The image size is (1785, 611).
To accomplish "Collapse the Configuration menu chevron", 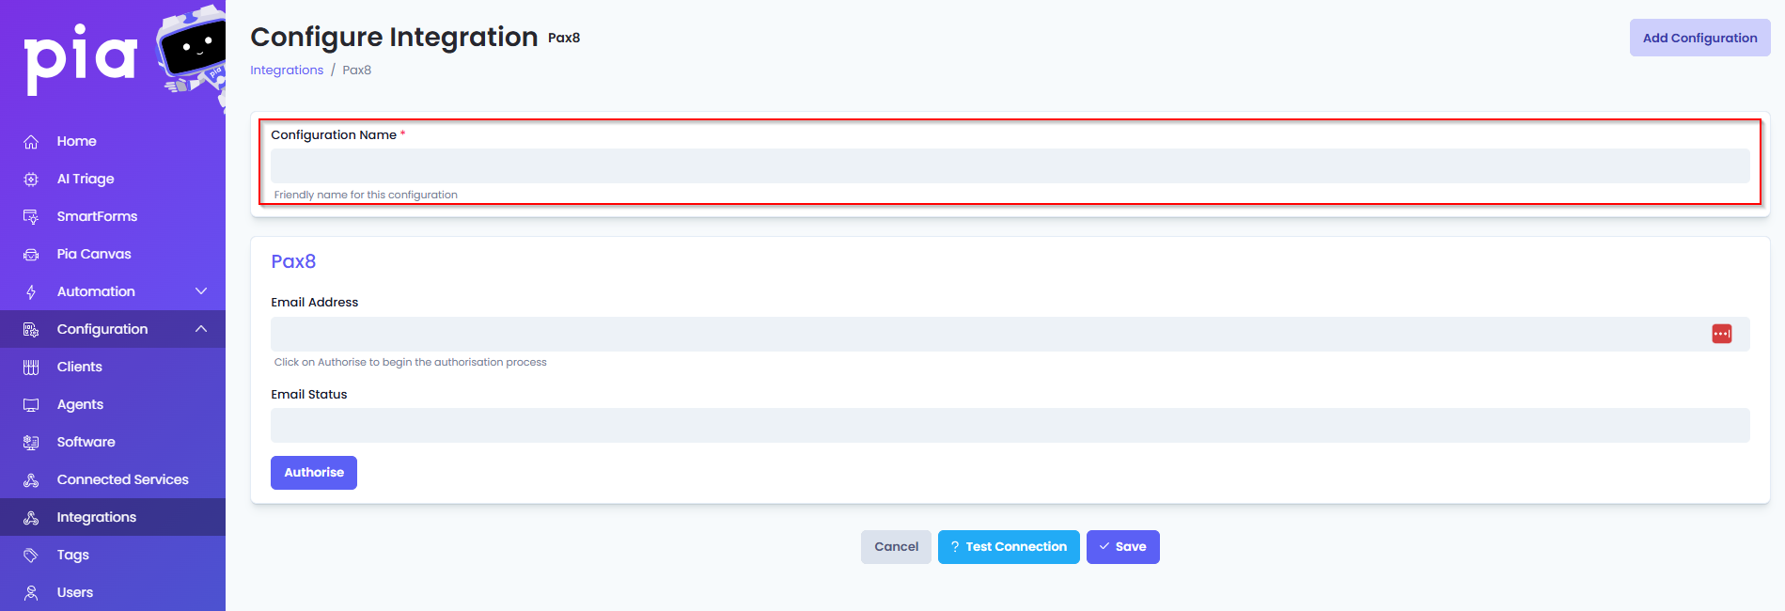I will pyautogui.click(x=201, y=329).
